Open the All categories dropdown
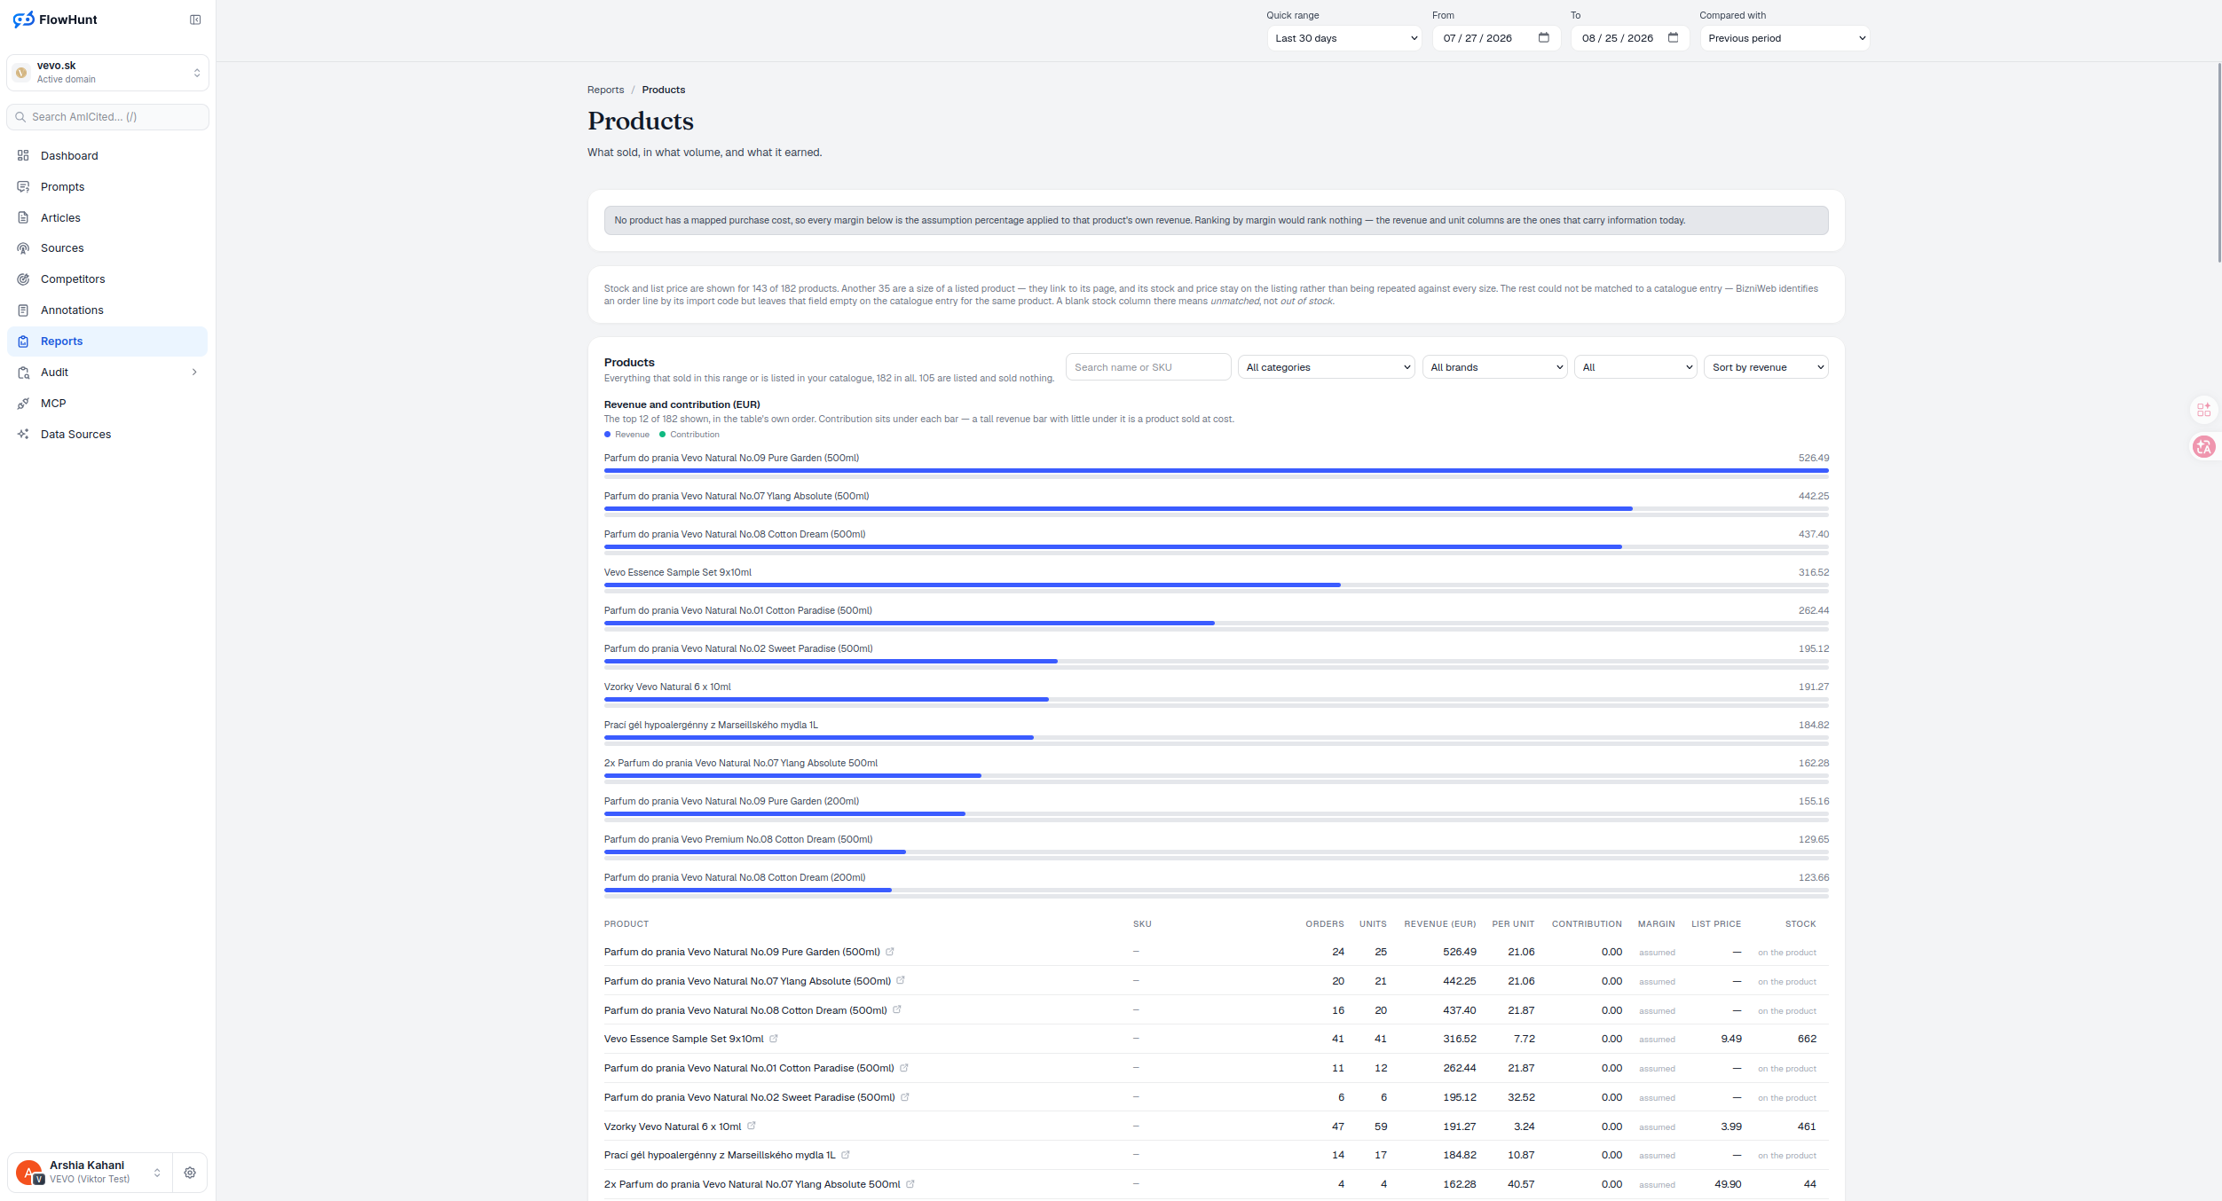The height and width of the screenshot is (1201, 2222). click(x=1327, y=367)
